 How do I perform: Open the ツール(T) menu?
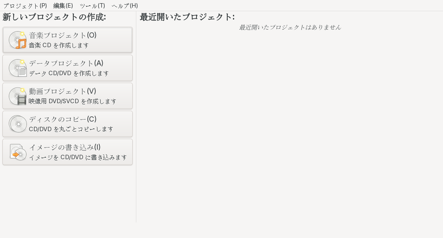pos(92,6)
